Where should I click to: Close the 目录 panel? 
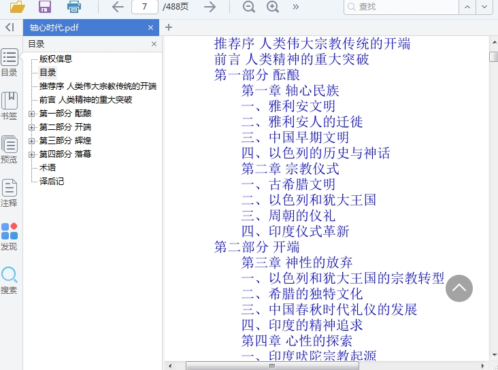pyautogui.click(x=154, y=44)
